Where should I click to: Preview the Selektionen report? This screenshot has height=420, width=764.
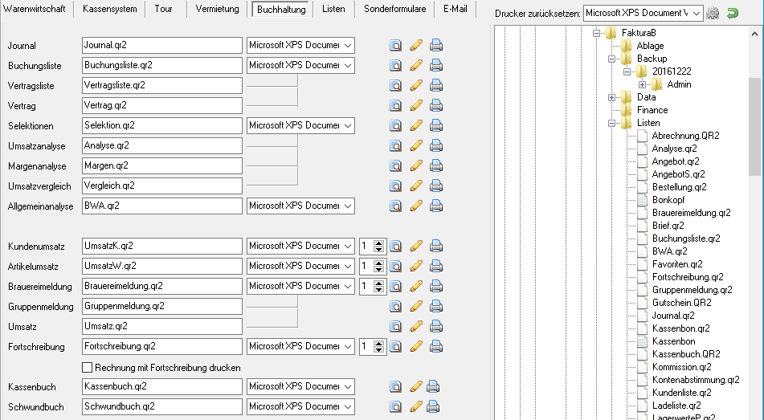coord(395,126)
